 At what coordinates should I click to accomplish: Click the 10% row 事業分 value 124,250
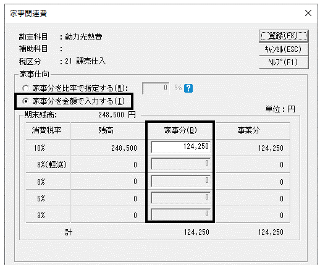tap(271, 148)
